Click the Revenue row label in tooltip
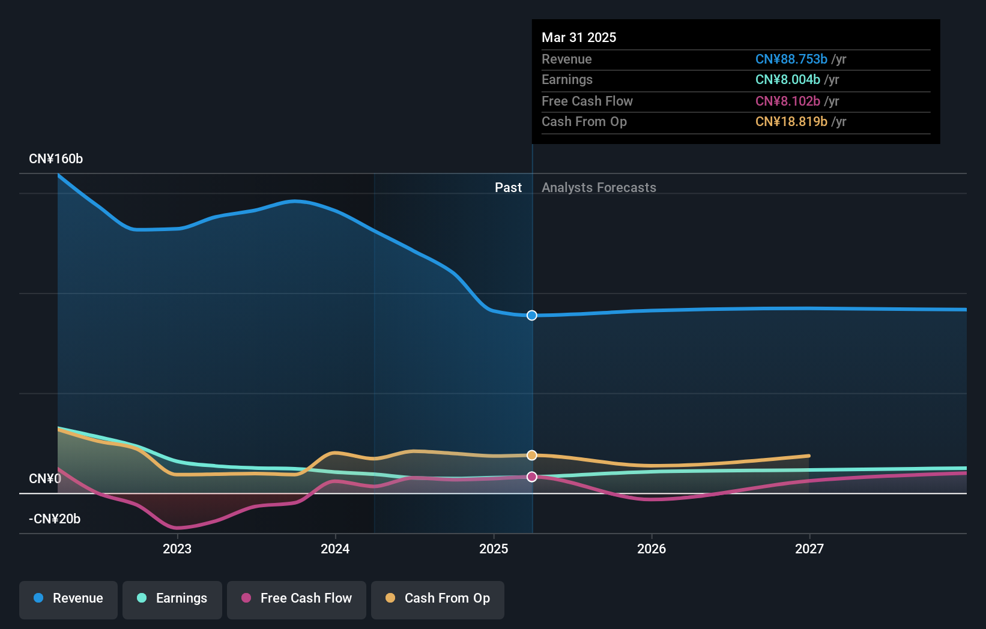Screen dimensions: 986x629 point(567,59)
